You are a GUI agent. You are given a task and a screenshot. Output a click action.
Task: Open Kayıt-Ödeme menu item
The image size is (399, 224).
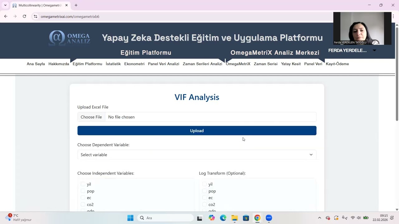tap(337, 64)
